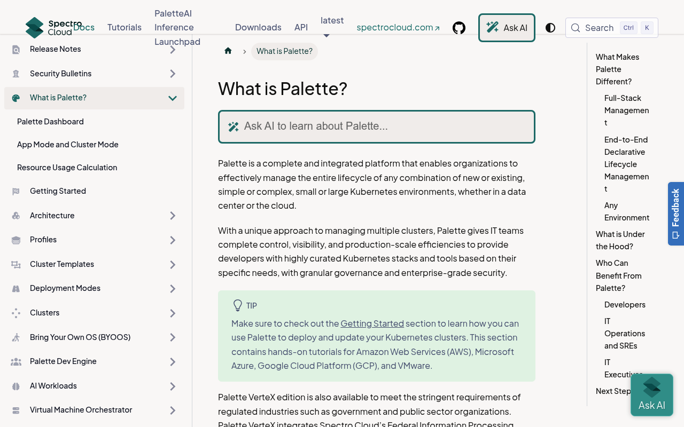Image resolution: width=684 pixels, height=427 pixels.
Task: Click the Ask AI header button
Action: point(507,28)
